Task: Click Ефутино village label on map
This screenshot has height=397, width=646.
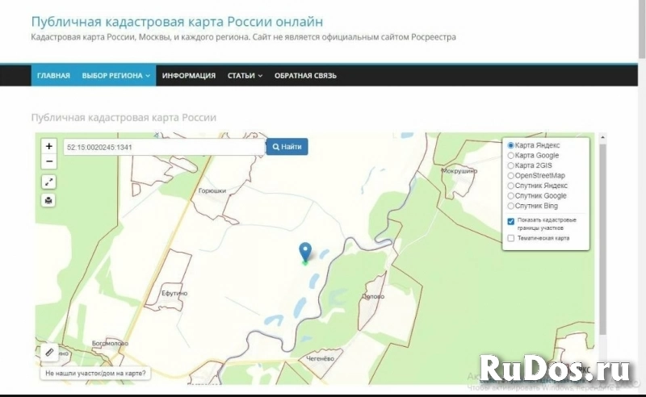Action: pyautogui.click(x=174, y=293)
